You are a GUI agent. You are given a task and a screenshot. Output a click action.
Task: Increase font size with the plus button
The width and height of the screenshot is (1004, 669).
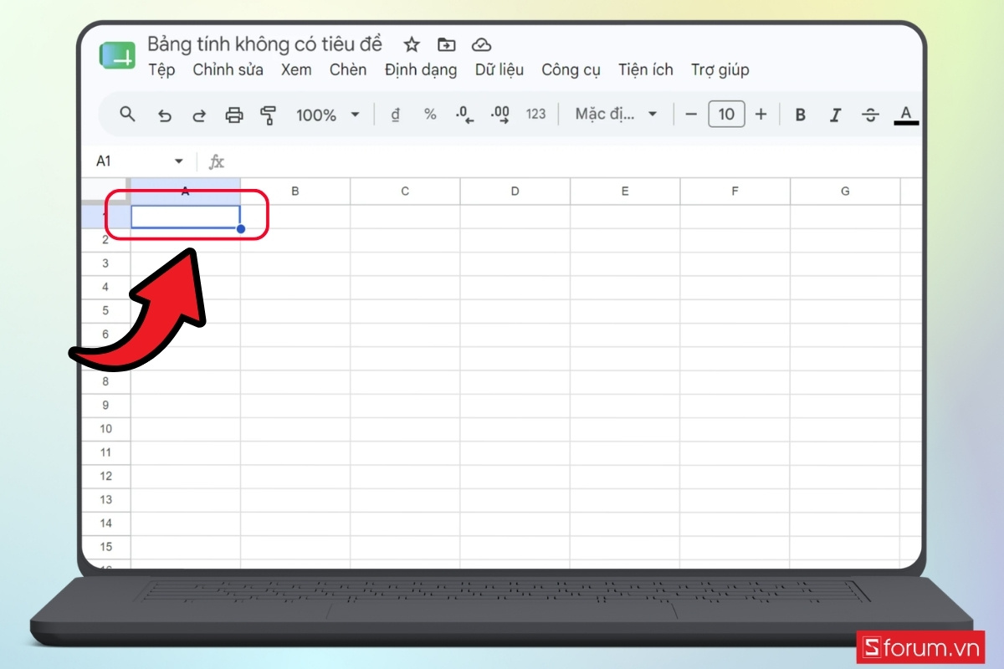[x=761, y=115]
